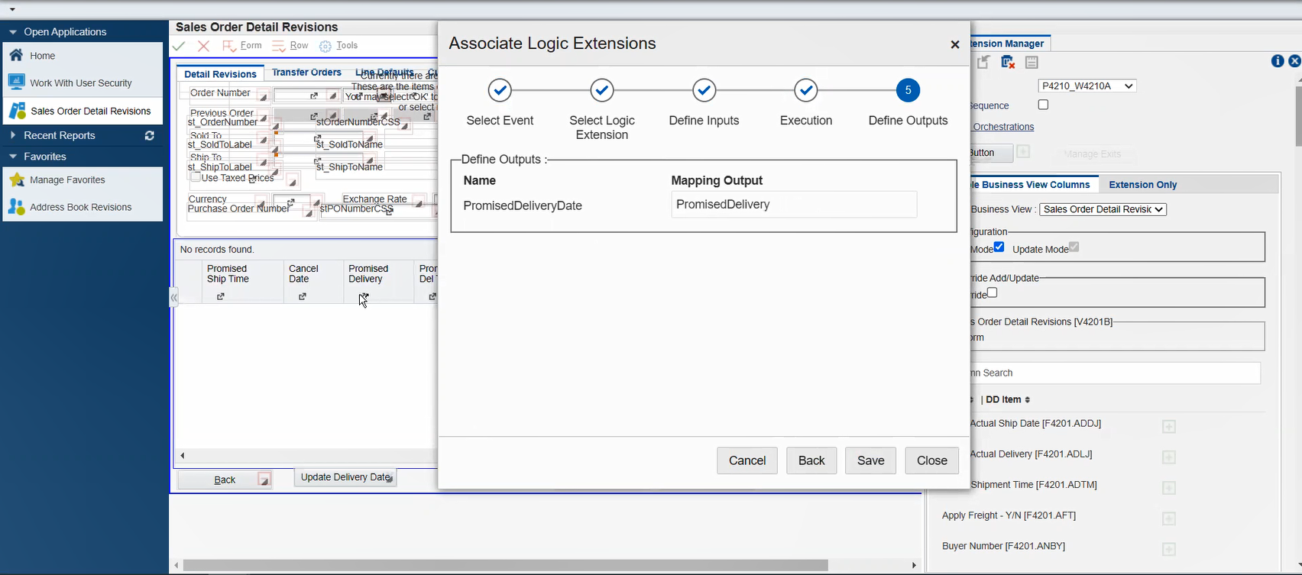Open the Row menu dropdown

[290, 46]
